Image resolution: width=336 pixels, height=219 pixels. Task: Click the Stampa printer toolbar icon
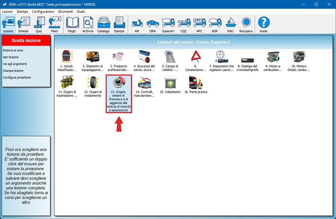(119, 25)
